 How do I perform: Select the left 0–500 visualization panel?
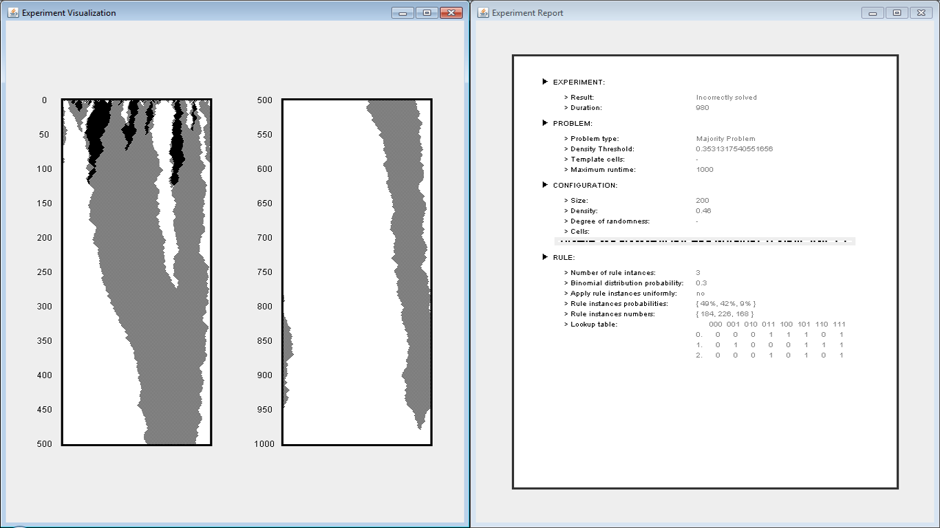[x=136, y=272]
